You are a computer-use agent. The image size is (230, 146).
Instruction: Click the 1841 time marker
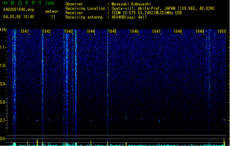24,31
